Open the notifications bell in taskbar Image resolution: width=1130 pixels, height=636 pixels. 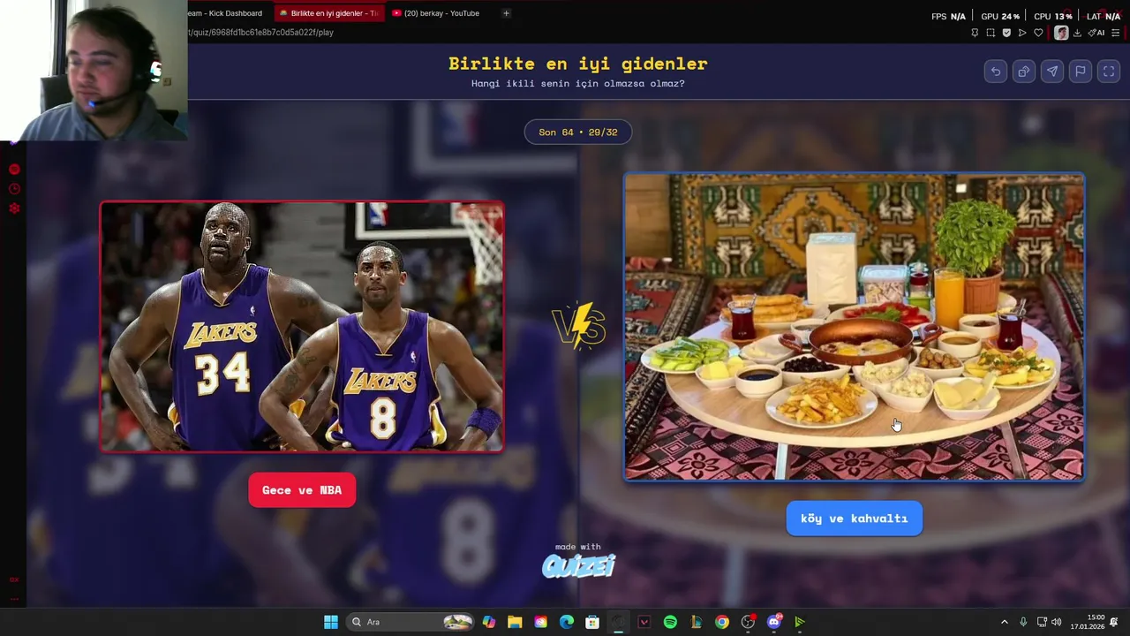pos(1114,622)
